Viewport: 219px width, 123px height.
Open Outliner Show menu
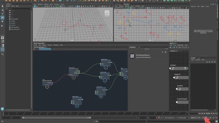[x=13, y=6]
